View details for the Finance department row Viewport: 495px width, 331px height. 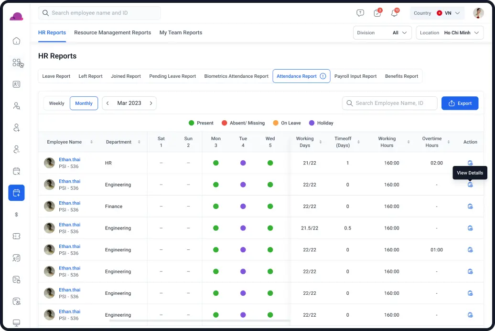point(470,207)
